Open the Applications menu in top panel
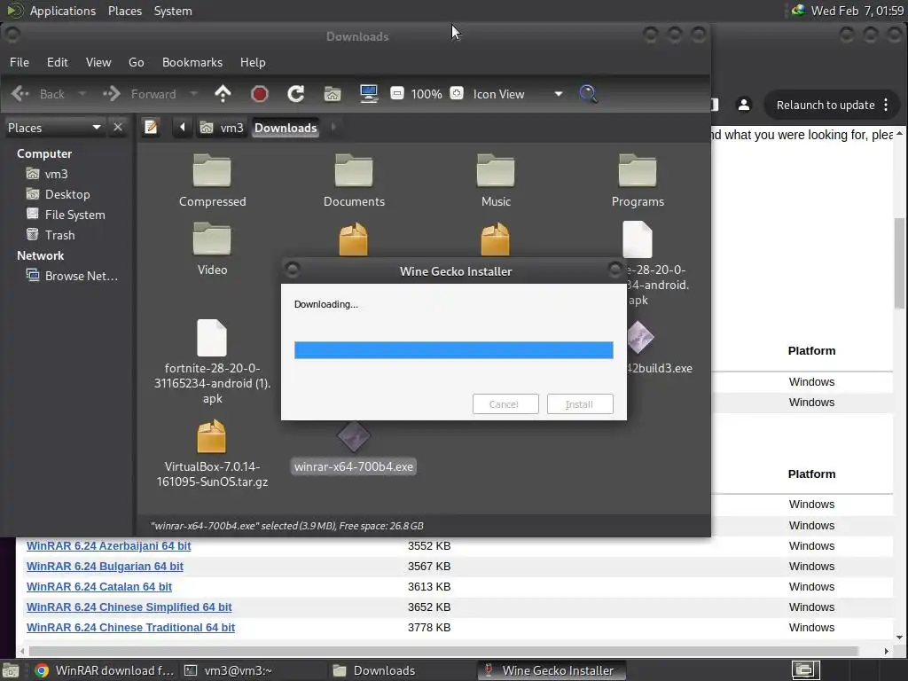Screen dimensions: 908x681 pyautogui.click(x=63, y=11)
